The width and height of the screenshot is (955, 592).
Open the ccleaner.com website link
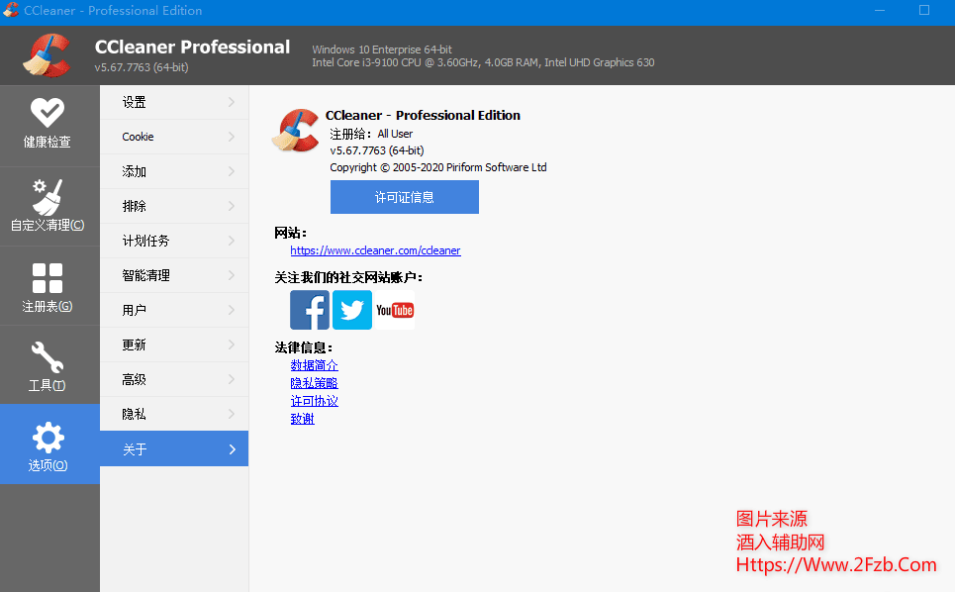click(375, 250)
